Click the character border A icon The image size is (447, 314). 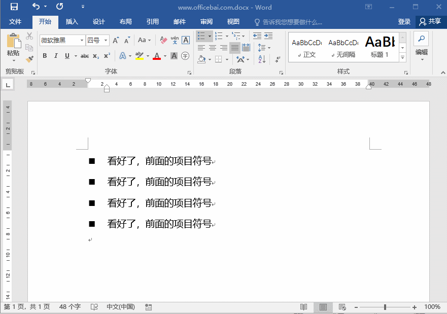coord(186,40)
